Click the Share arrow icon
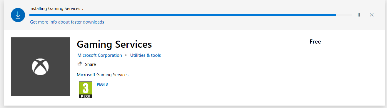Viewport: 387px width, 108px height. click(x=80, y=64)
